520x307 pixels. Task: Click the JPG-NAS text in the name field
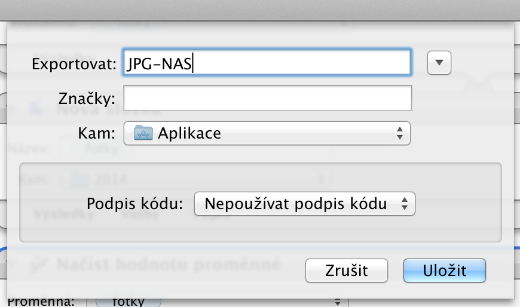tap(159, 63)
